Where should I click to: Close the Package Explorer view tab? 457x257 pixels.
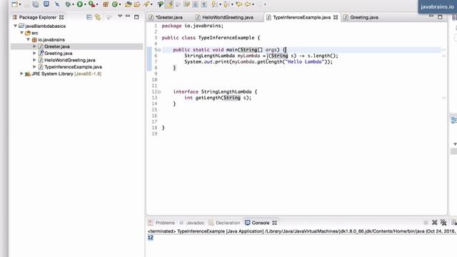[61, 17]
